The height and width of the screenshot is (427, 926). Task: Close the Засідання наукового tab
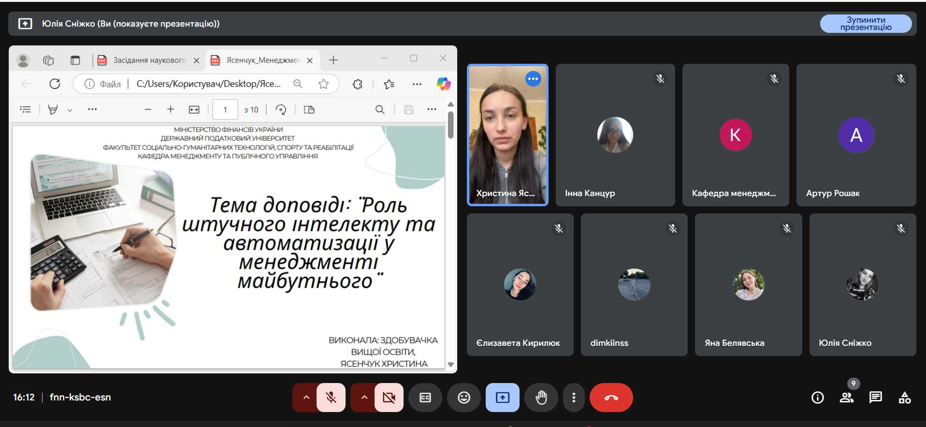click(197, 60)
